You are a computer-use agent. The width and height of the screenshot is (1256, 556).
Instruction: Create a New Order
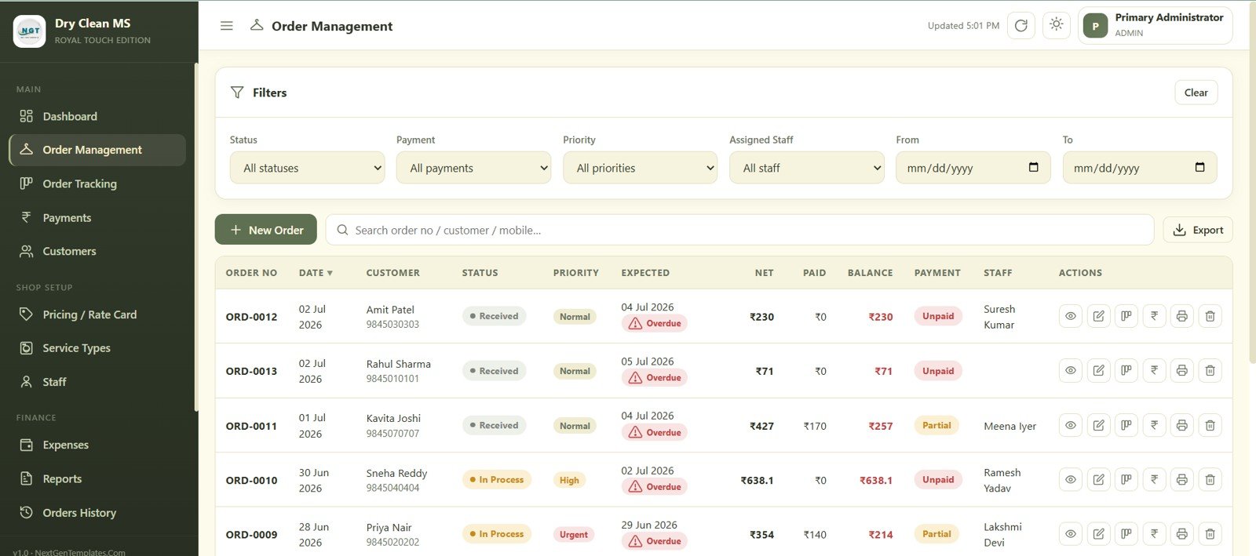(x=266, y=230)
